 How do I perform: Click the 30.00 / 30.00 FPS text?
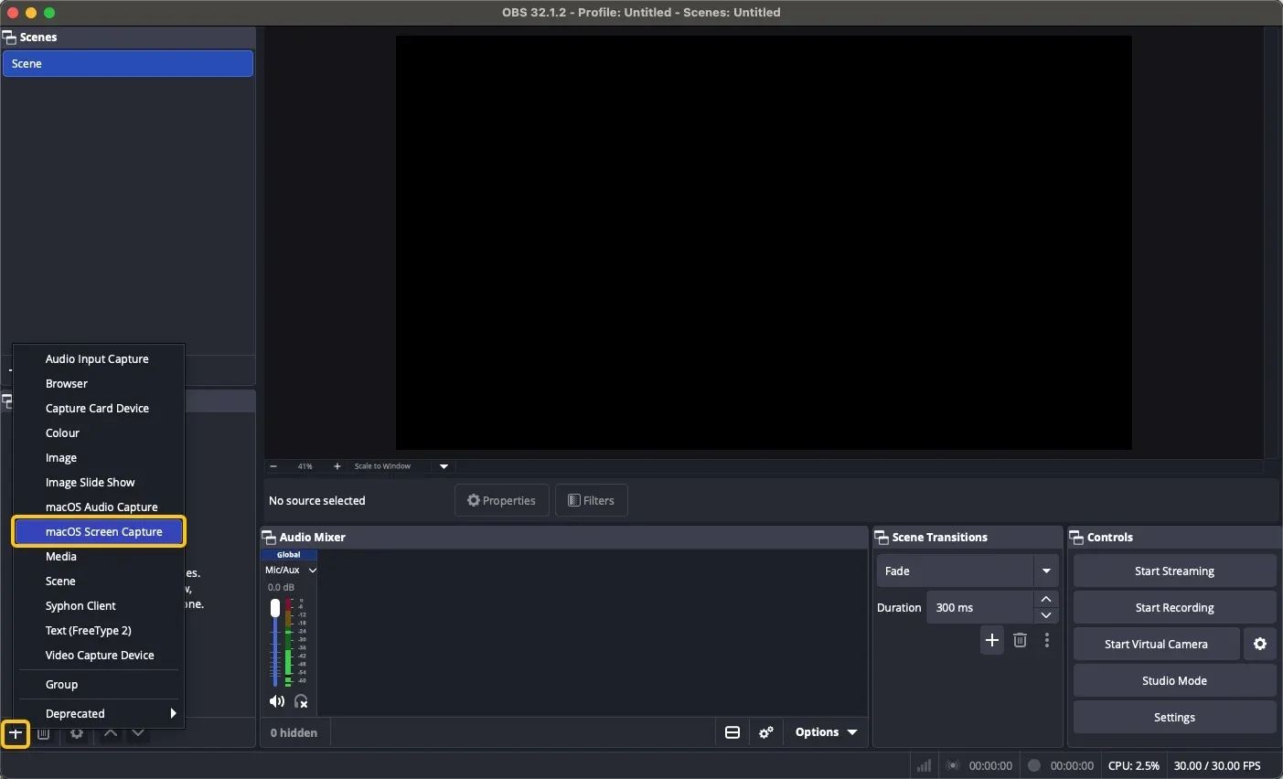(x=1217, y=765)
